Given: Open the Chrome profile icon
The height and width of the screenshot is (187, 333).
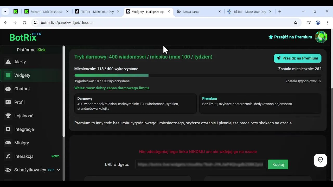Looking at the screenshot, I should (x=318, y=23).
